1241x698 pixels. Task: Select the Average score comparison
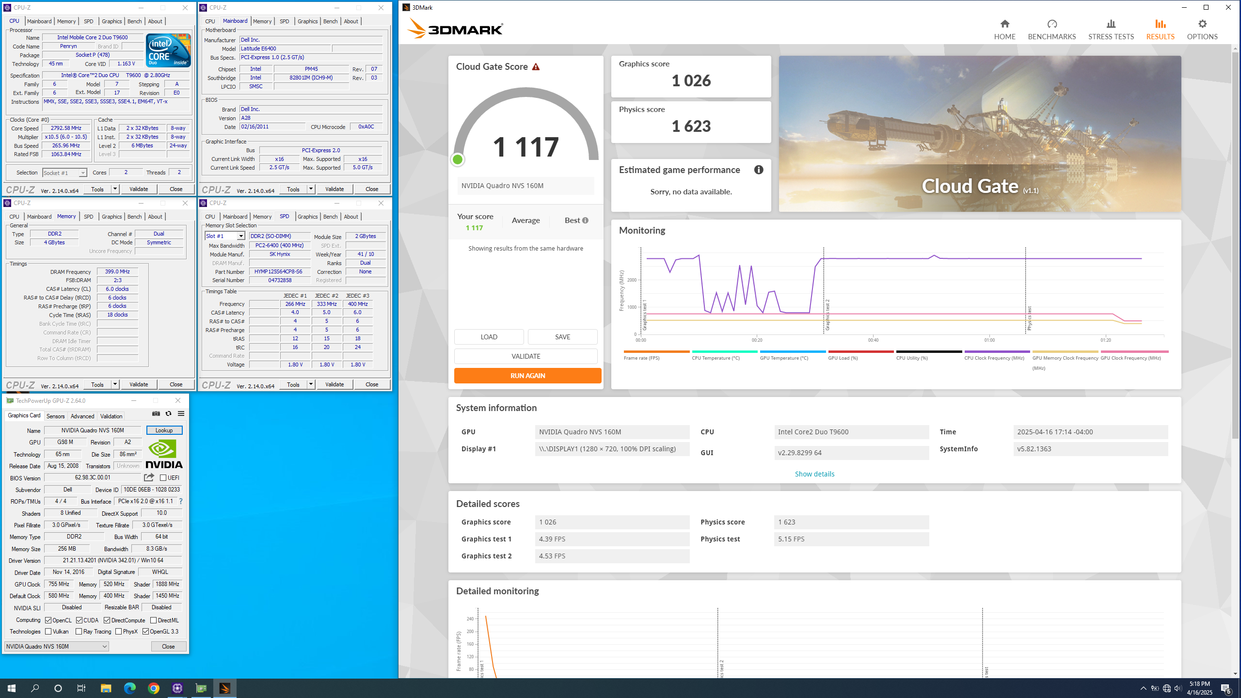click(525, 221)
